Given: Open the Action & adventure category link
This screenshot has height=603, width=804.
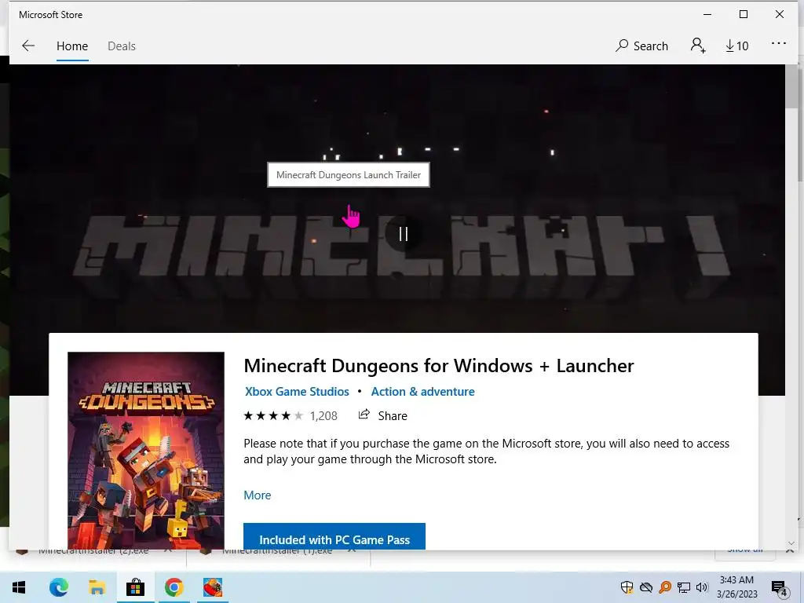Looking at the screenshot, I should [x=422, y=392].
